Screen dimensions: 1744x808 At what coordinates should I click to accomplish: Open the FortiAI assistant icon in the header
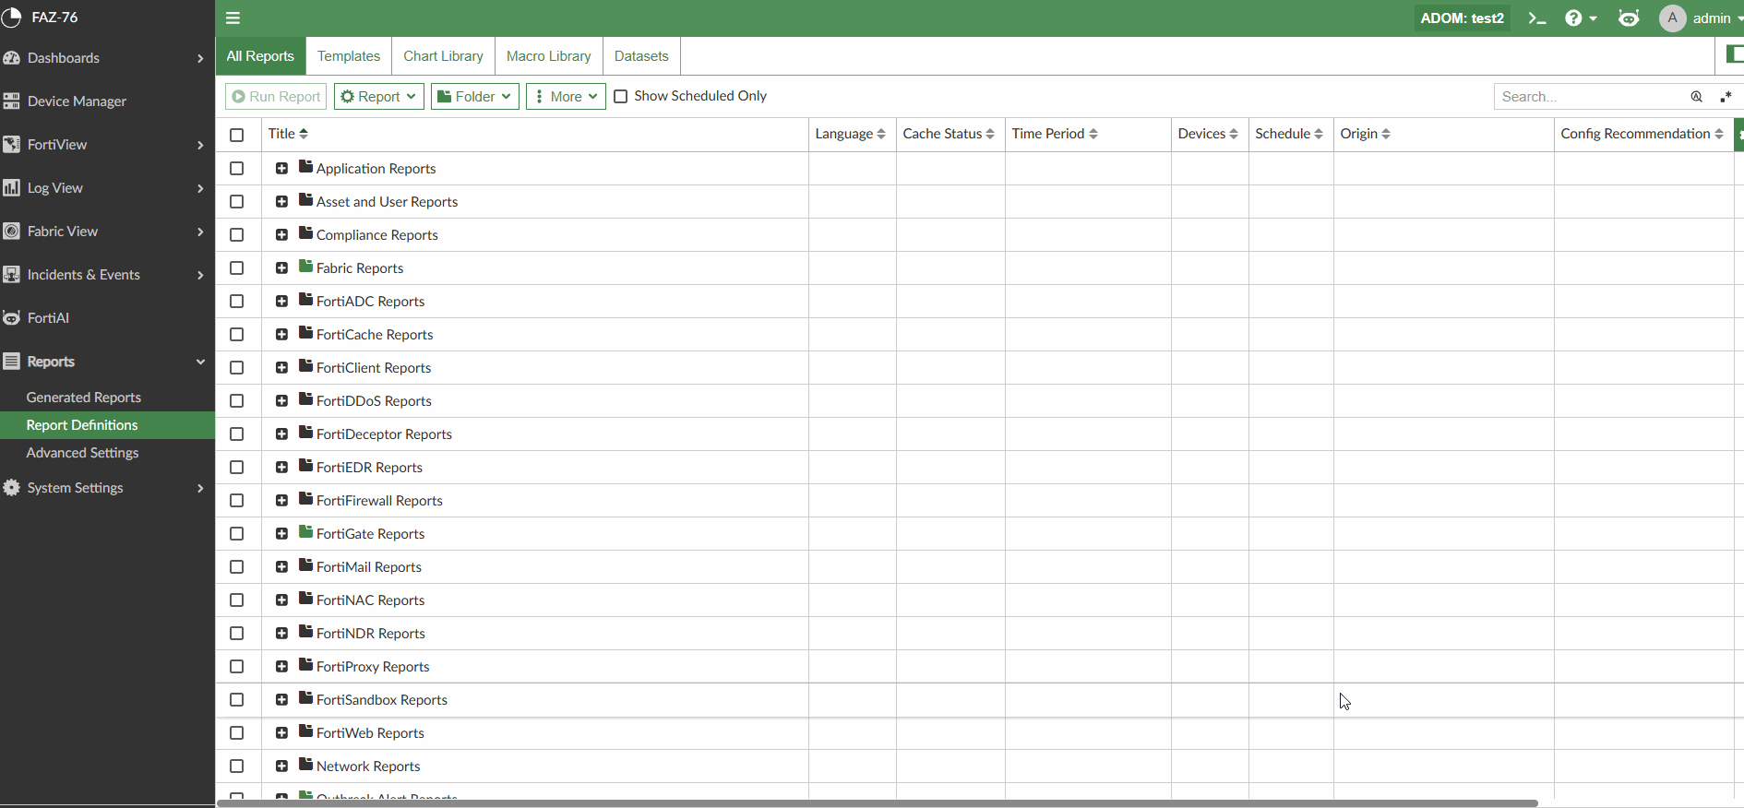point(1629,18)
